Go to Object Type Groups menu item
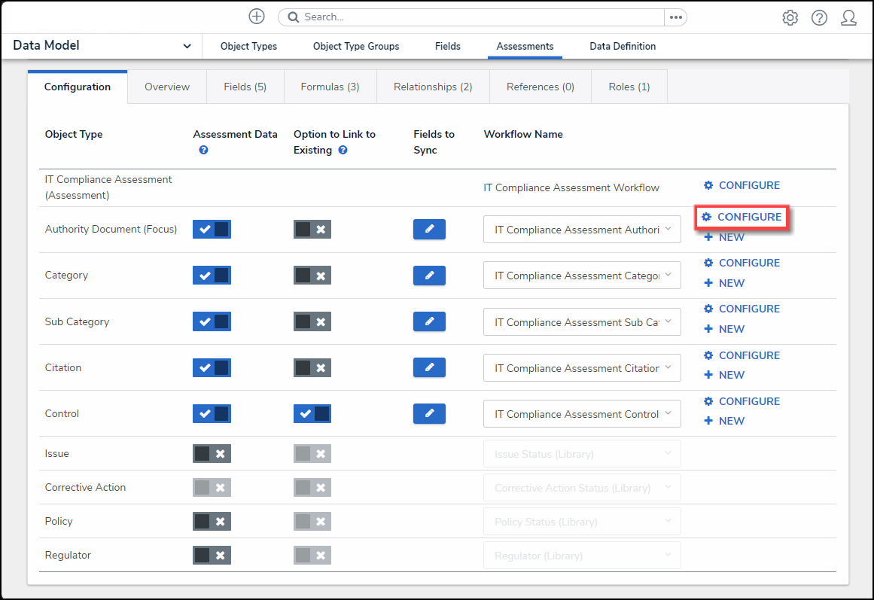The width and height of the screenshot is (874, 600). click(x=356, y=46)
